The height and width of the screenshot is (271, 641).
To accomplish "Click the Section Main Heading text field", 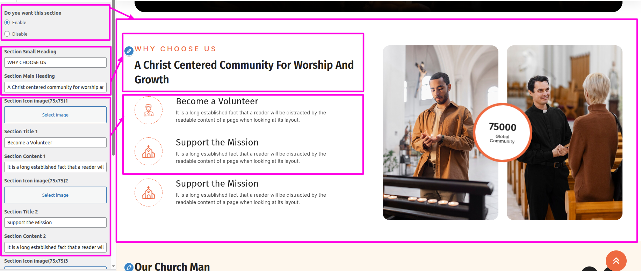I will [55, 87].
